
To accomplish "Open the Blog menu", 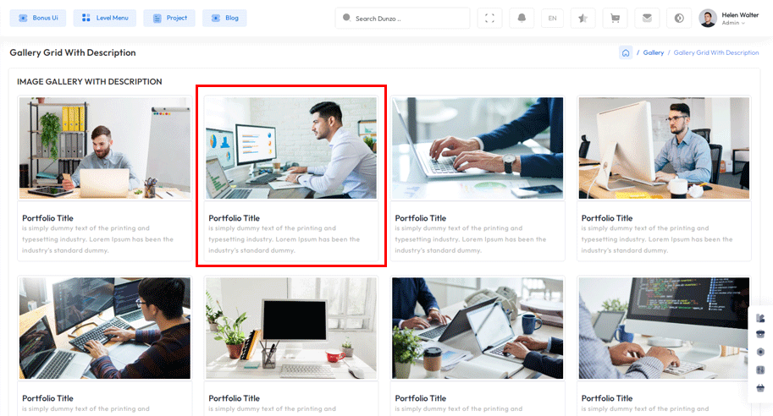I will coord(224,18).
